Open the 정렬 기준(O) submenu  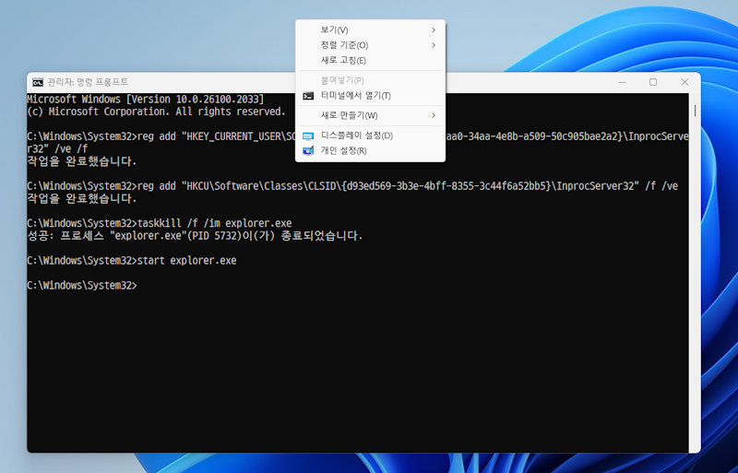point(370,45)
